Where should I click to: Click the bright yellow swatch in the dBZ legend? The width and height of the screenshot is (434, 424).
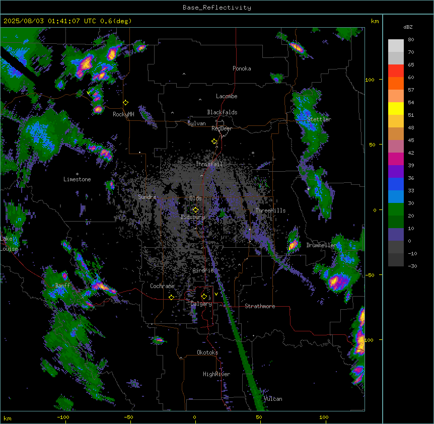tap(396, 108)
